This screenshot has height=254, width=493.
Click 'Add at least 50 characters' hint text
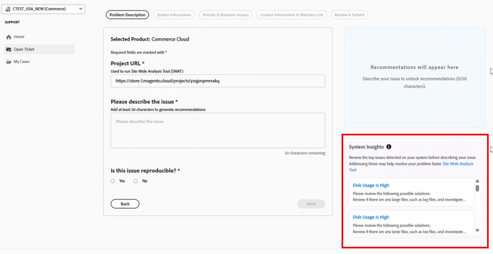click(x=158, y=110)
